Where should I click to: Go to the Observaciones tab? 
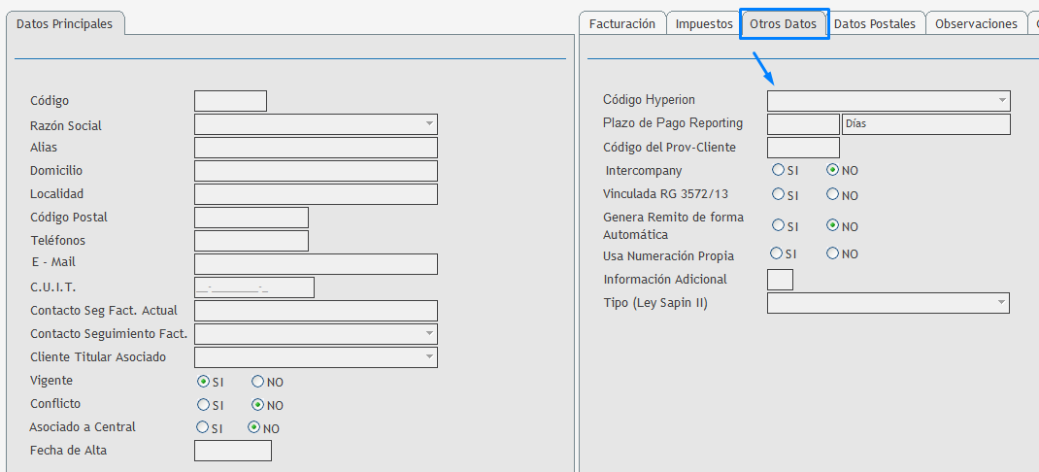[x=975, y=23]
